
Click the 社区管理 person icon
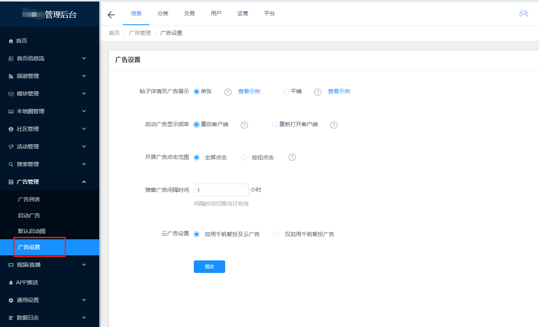pyautogui.click(x=11, y=129)
